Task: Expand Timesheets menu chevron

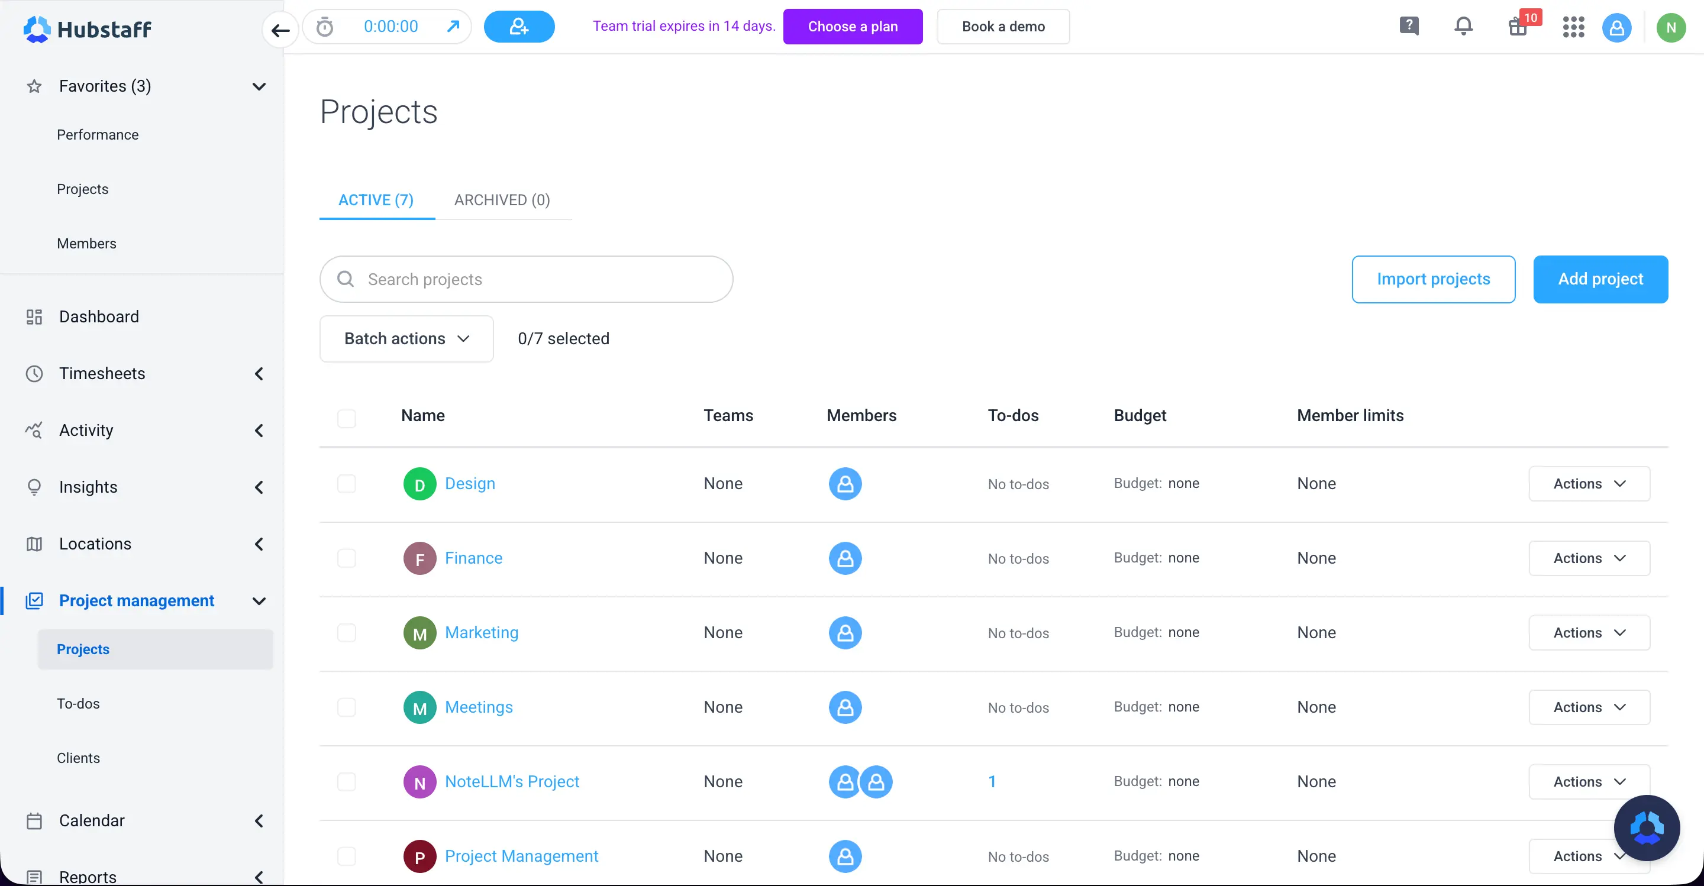Action: tap(259, 374)
